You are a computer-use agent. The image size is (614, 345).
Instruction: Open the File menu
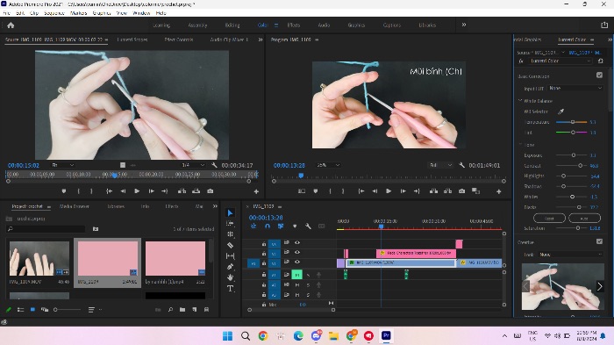[x=6, y=13]
